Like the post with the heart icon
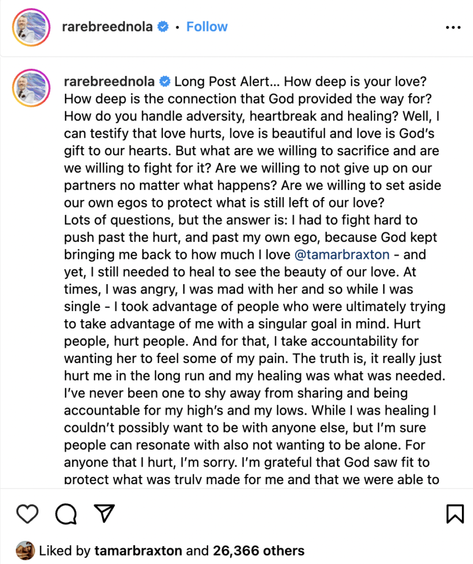This screenshot has width=473, height=564. pos(26,514)
